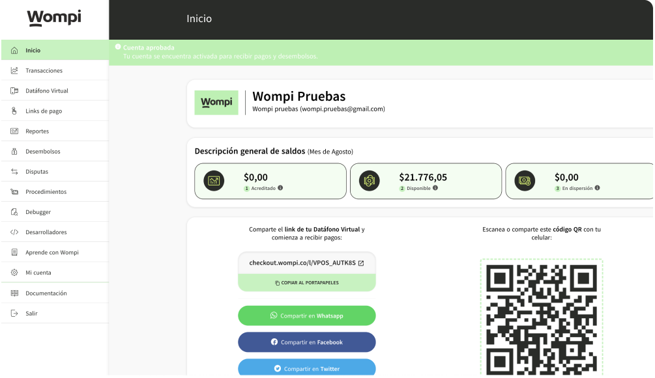Click info icon next to Disponible
The height and width of the screenshot is (378, 655).
[435, 188]
